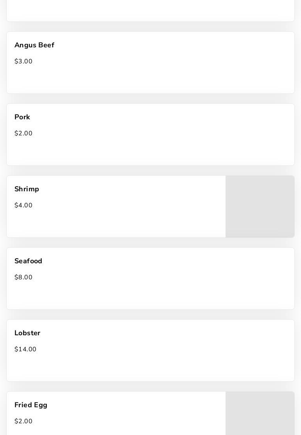301x435 pixels.
Task: Click the $14.00 price under Lobster
Action: tap(25, 349)
